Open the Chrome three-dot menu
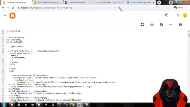This screenshot has width=190, height=107. 187,8
